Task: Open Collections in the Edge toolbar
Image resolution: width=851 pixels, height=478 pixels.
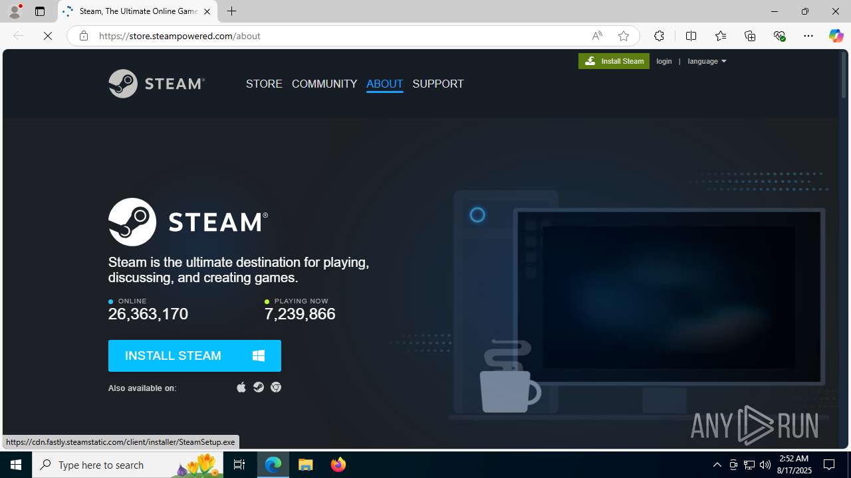Action: pos(750,36)
